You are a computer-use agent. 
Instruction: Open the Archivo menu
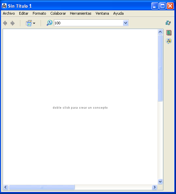[x=9, y=13]
